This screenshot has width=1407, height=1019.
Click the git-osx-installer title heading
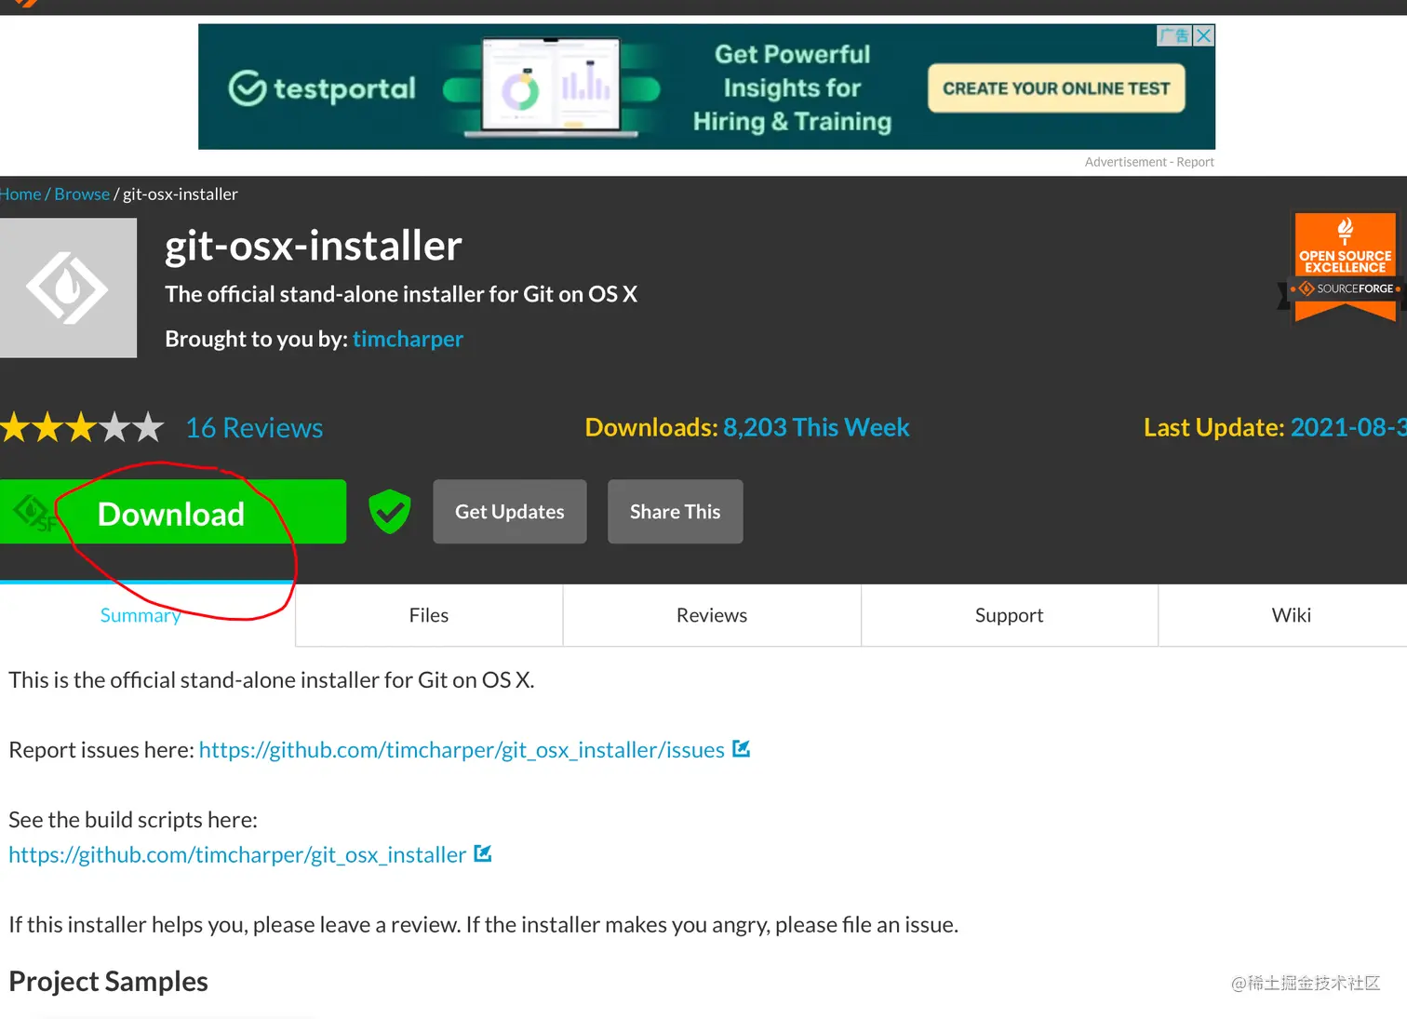314,246
